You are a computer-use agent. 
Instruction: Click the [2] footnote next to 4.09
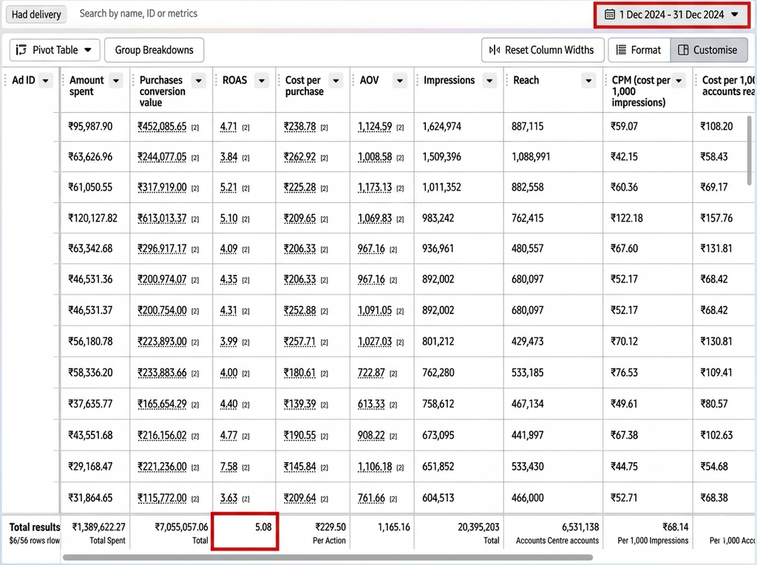tap(245, 250)
